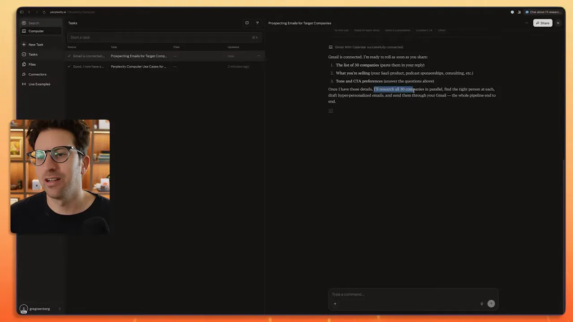Viewport: 573px width, 322px height.
Task: Click the Task column header
Action: point(114,47)
